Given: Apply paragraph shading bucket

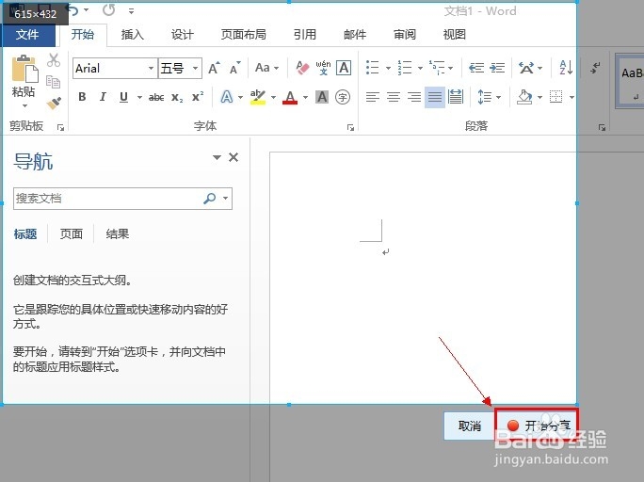Looking at the screenshot, I should [524, 97].
